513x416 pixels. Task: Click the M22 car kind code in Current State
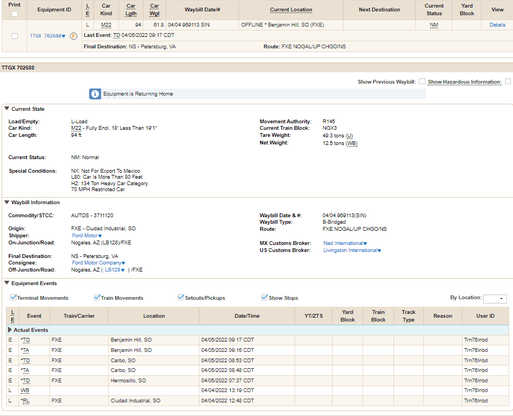click(x=76, y=128)
